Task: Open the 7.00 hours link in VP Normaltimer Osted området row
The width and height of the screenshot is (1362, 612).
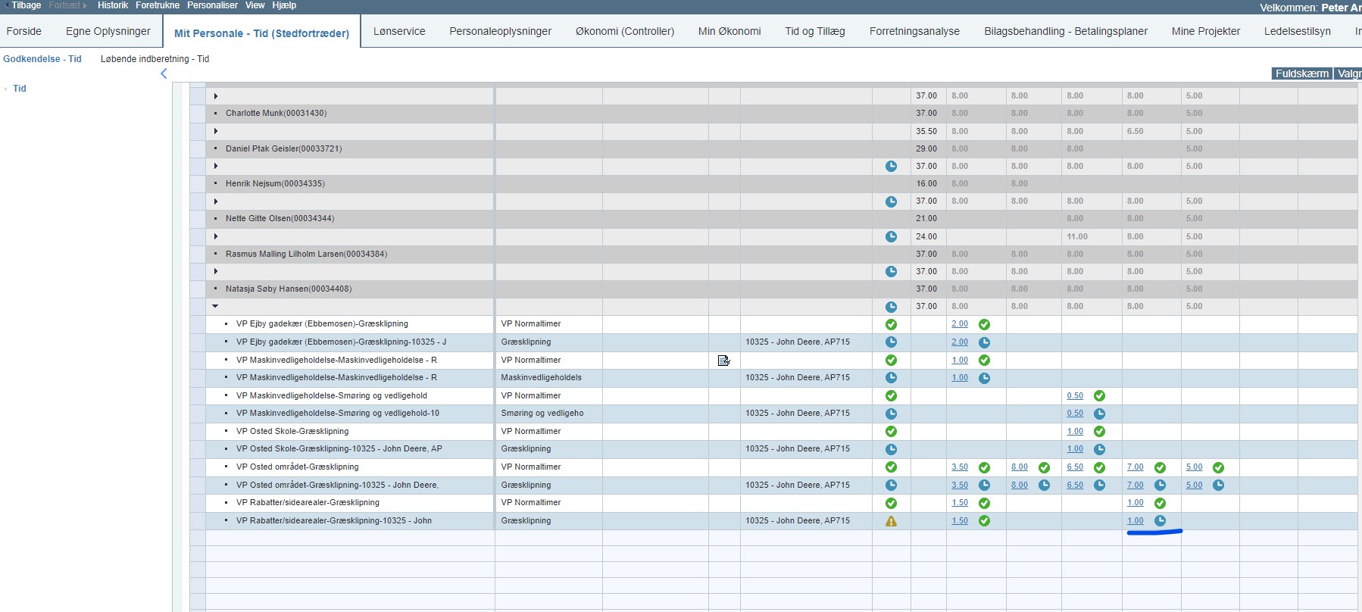Action: click(1135, 467)
